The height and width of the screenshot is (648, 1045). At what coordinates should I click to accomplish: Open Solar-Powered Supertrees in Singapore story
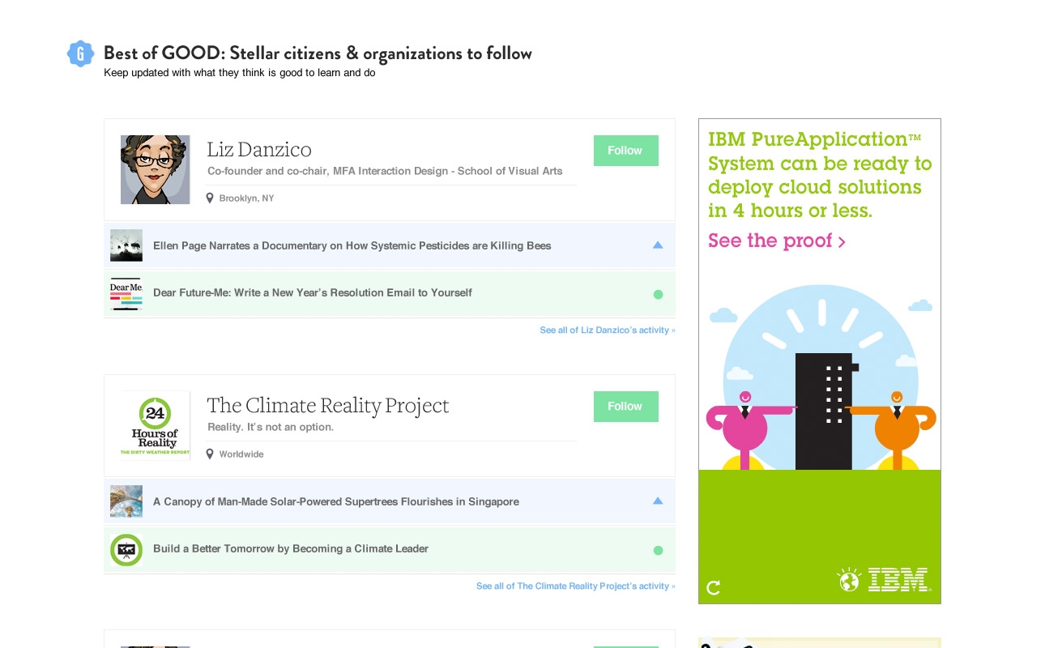point(336,501)
